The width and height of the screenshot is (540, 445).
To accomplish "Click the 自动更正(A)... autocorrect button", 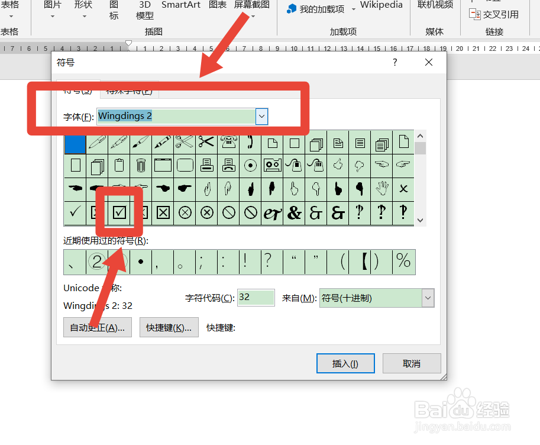I will coord(98,327).
